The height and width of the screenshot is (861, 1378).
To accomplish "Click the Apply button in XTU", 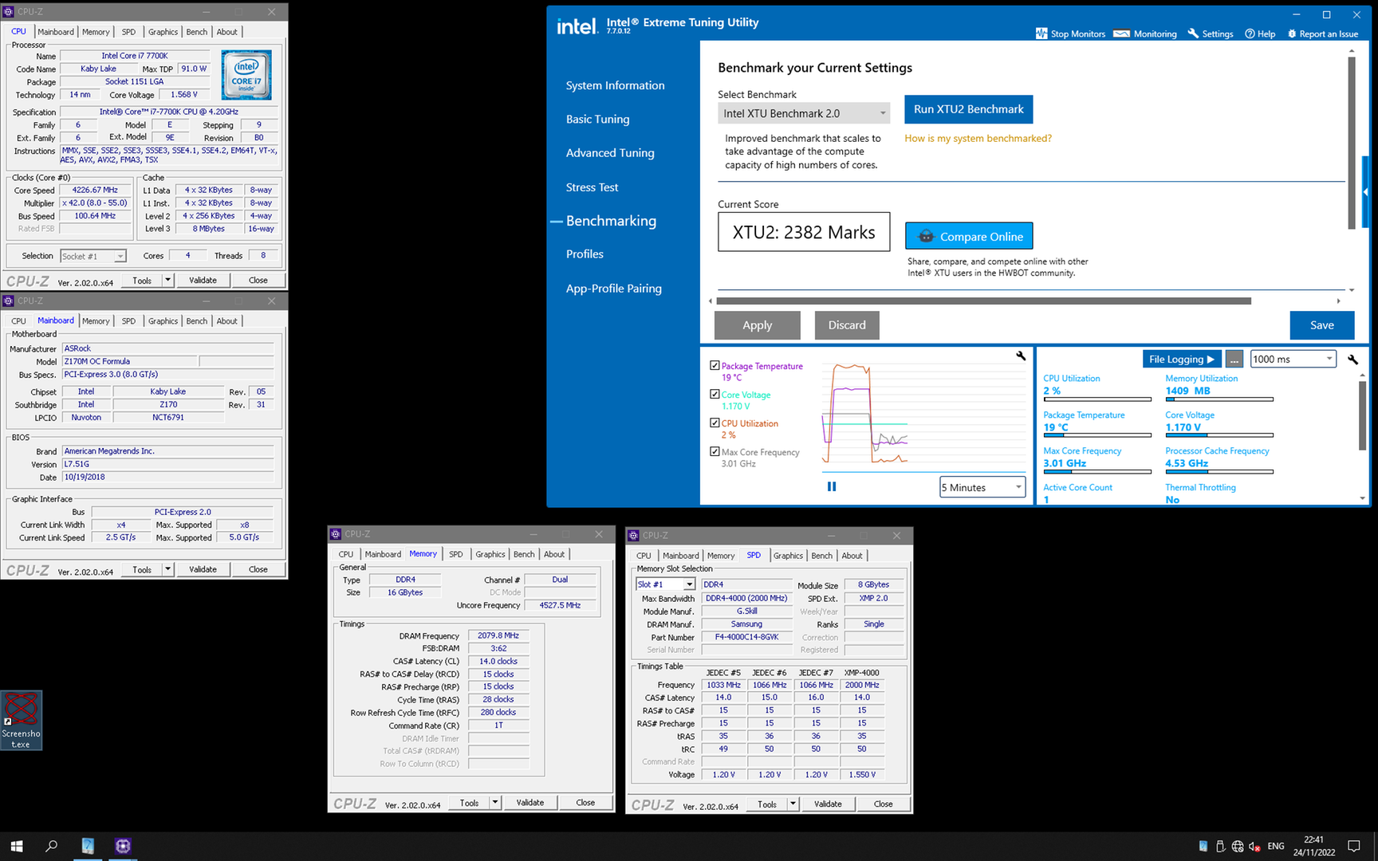I will tap(757, 325).
